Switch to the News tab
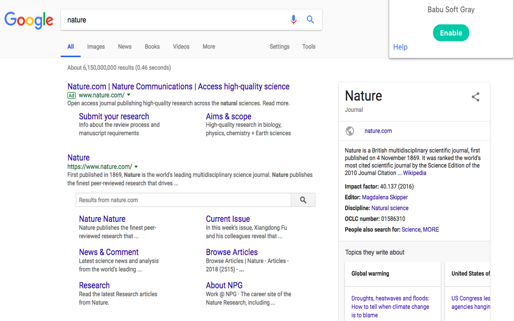This screenshot has width=514, height=321. pyautogui.click(x=125, y=47)
